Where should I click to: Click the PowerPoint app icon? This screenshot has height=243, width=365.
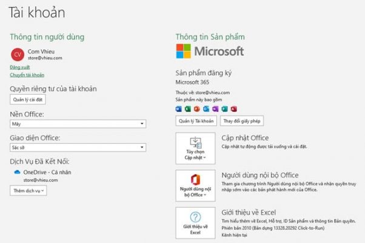click(x=197, y=109)
